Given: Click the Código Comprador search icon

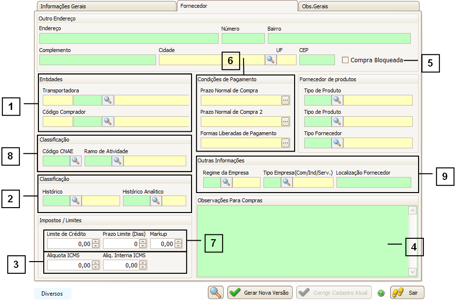Looking at the screenshot, I should [x=108, y=122].
